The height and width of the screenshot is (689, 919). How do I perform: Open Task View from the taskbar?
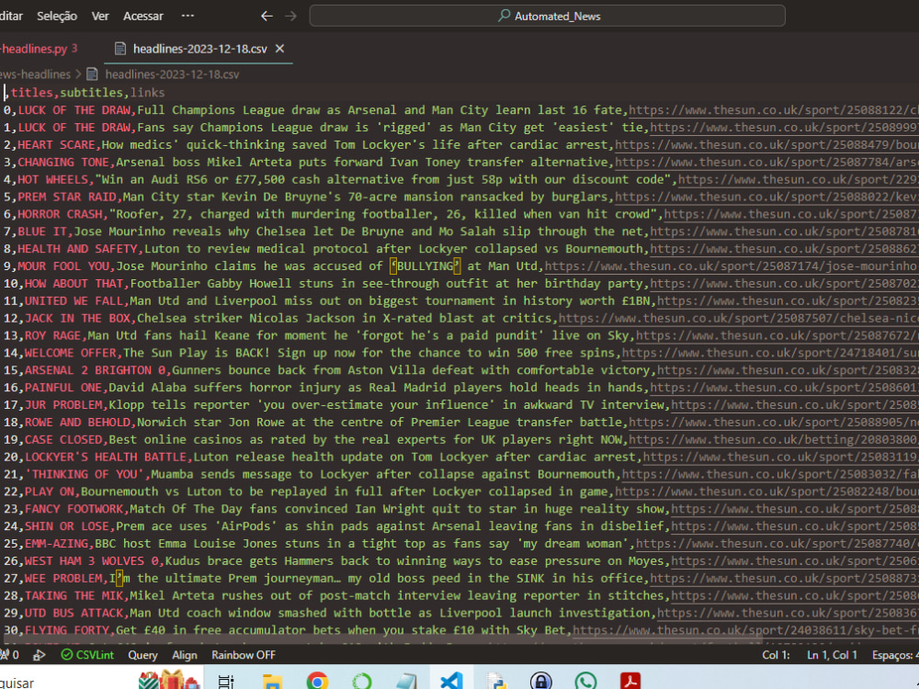(226, 682)
